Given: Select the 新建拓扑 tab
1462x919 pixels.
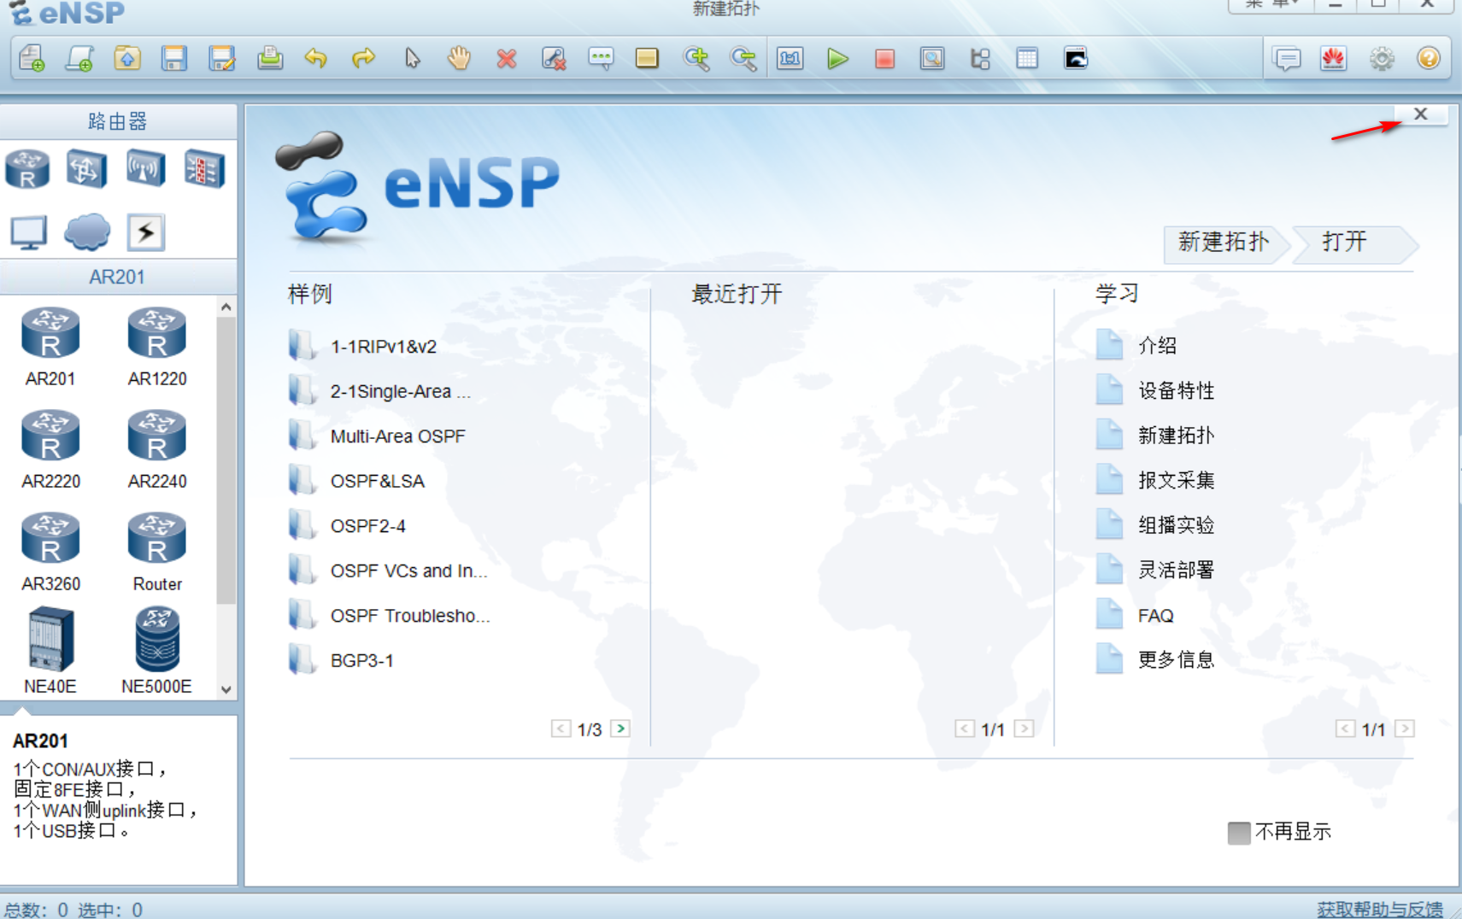Looking at the screenshot, I should pos(1224,243).
